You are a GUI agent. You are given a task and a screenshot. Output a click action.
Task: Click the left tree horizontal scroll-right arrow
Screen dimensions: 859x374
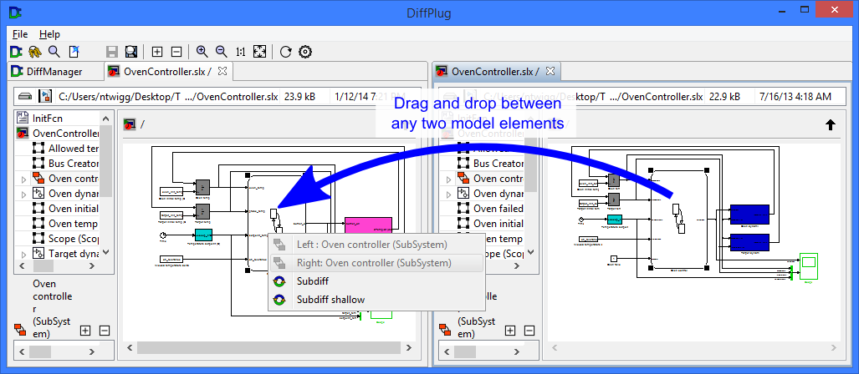[92, 266]
